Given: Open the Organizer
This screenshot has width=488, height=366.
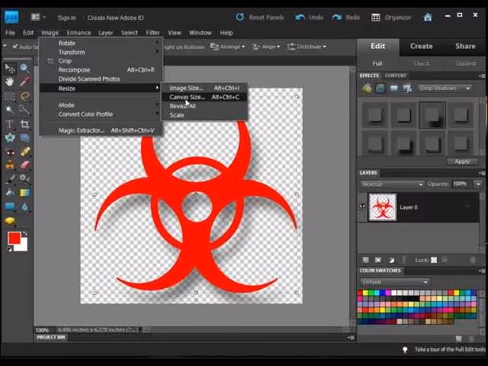Looking at the screenshot, I should pyautogui.click(x=391, y=18).
